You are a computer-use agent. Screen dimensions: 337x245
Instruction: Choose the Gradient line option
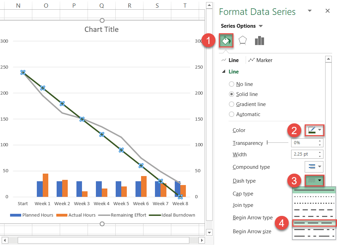231,104
